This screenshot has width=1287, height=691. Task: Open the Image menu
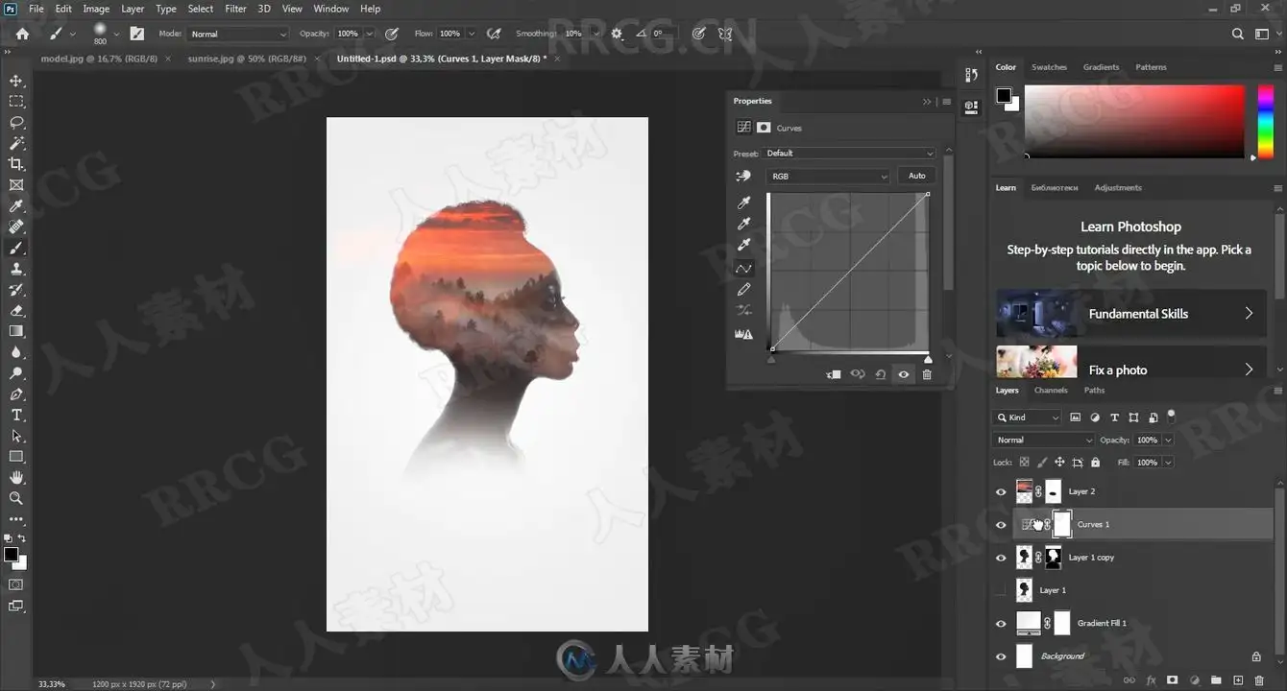(x=96, y=9)
